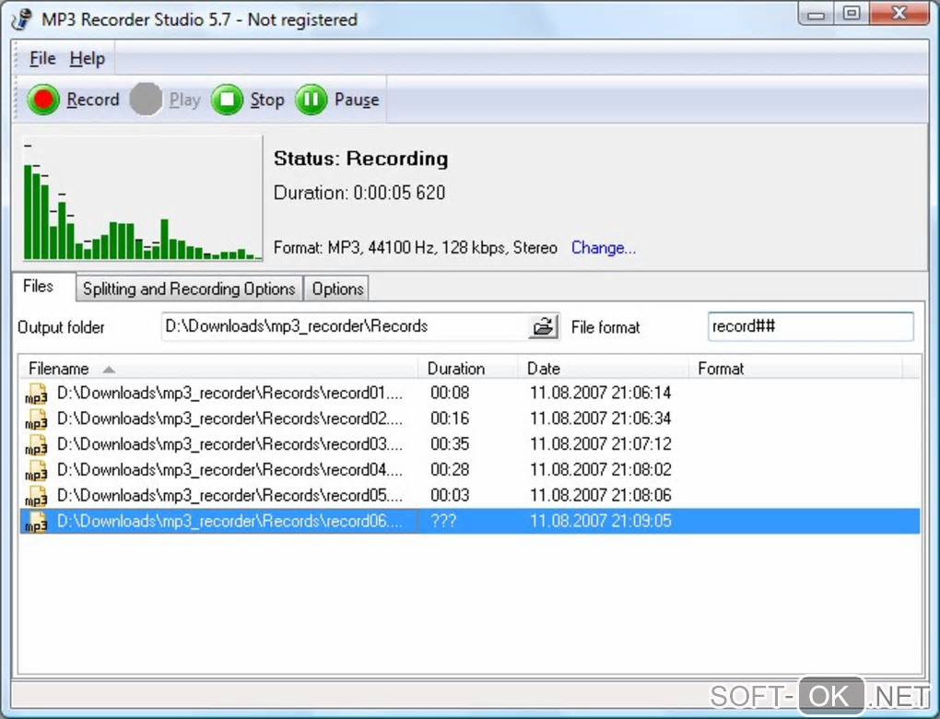Click date 11.08.2007 21:09:05
This screenshot has width=940, height=719.
(601, 522)
